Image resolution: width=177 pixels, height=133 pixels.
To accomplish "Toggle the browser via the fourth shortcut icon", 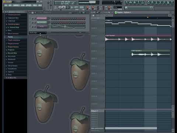I will 139,2.
